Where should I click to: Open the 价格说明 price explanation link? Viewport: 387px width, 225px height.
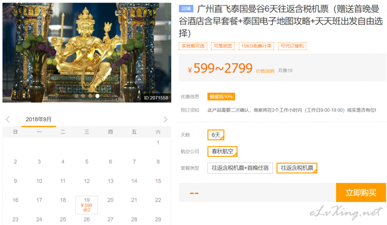[x=265, y=71]
